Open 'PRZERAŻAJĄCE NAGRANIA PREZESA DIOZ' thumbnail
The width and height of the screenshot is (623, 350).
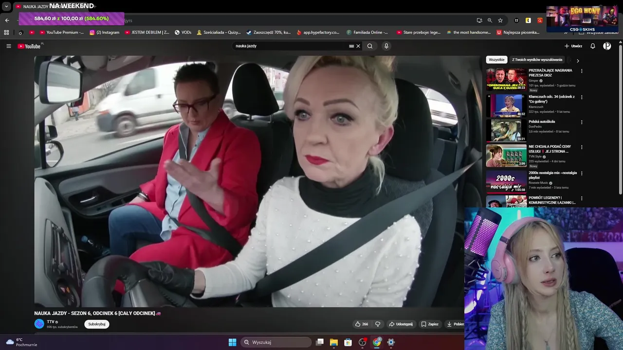coord(506,79)
